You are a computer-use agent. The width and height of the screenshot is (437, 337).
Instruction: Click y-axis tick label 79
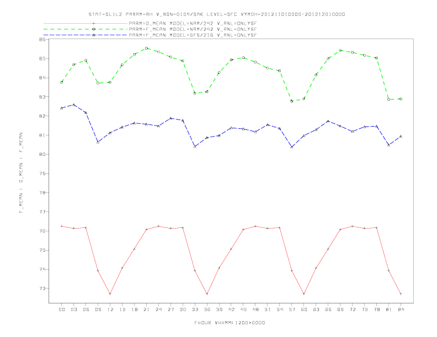[x=42, y=173]
